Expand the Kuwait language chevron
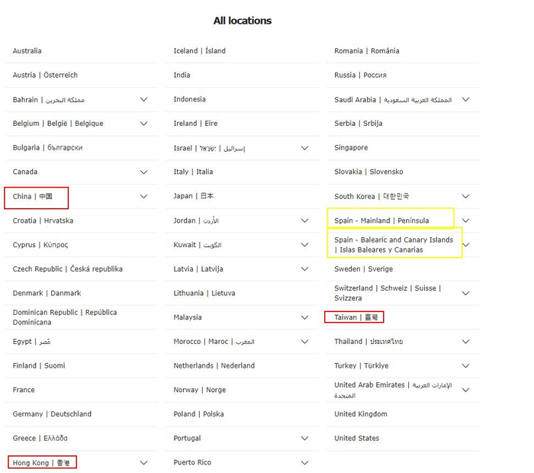This screenshot has height=473, width=534. pyautogui.click(x=304, y=245)
